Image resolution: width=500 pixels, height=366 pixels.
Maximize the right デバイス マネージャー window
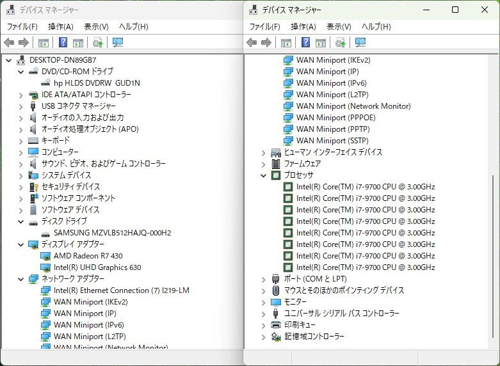point(455,10)
